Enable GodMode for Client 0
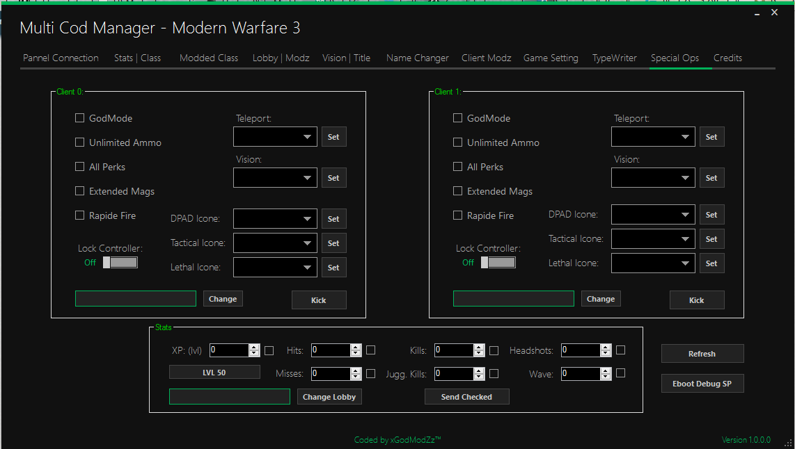The height and width of the screenshot is (449, 795). [x=79, y=118]
